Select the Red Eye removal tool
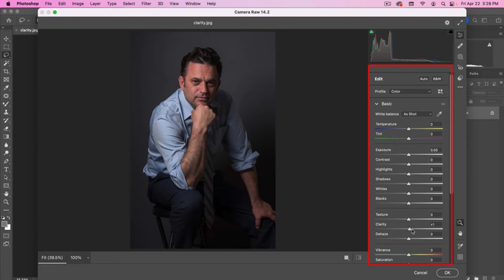This screenshot has width=504, height=280. 461,67
